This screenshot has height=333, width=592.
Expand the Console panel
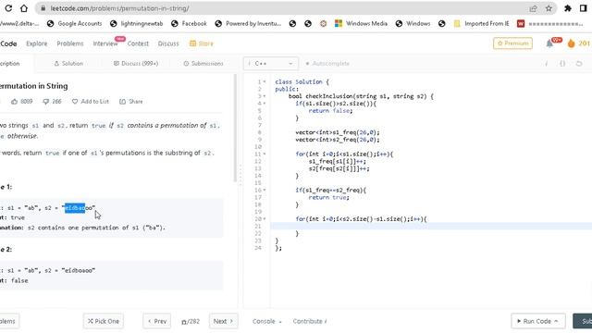pyautogui.click(x=267, y=321)
